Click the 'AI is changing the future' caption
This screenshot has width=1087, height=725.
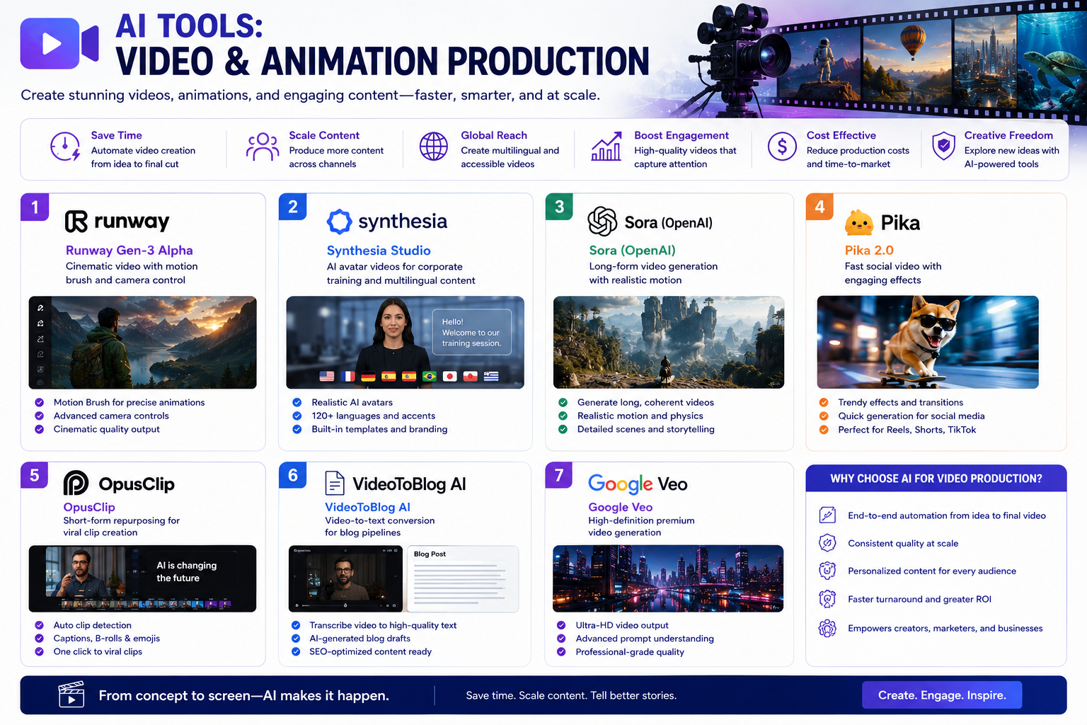(187, 571)
